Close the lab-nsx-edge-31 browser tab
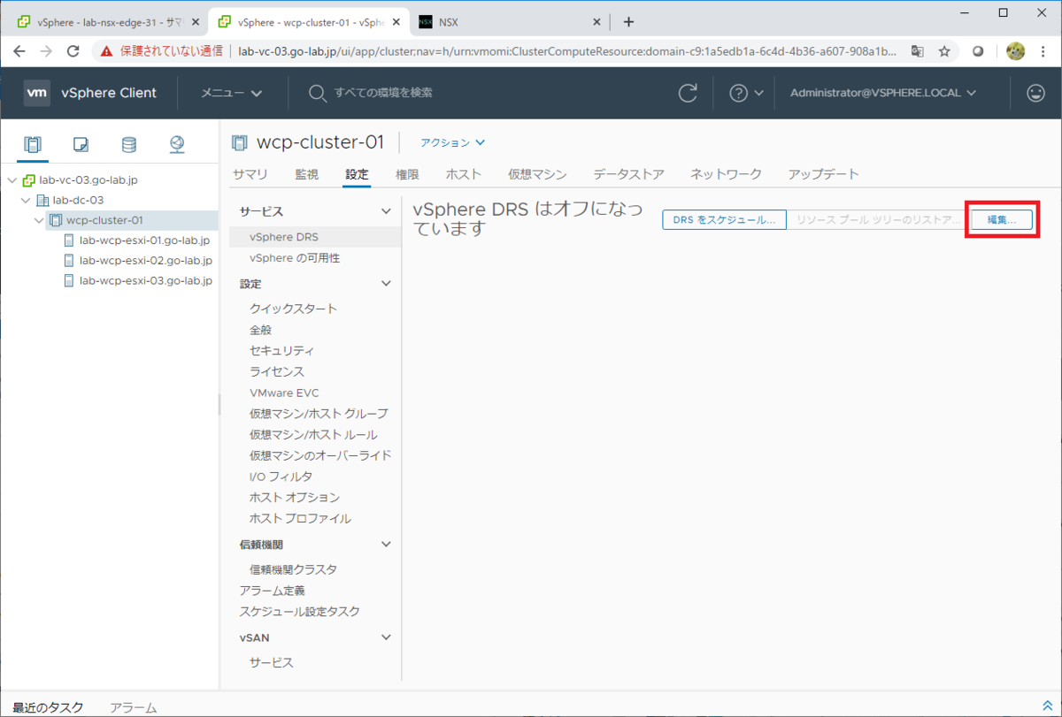 click(x=196, y=21)
